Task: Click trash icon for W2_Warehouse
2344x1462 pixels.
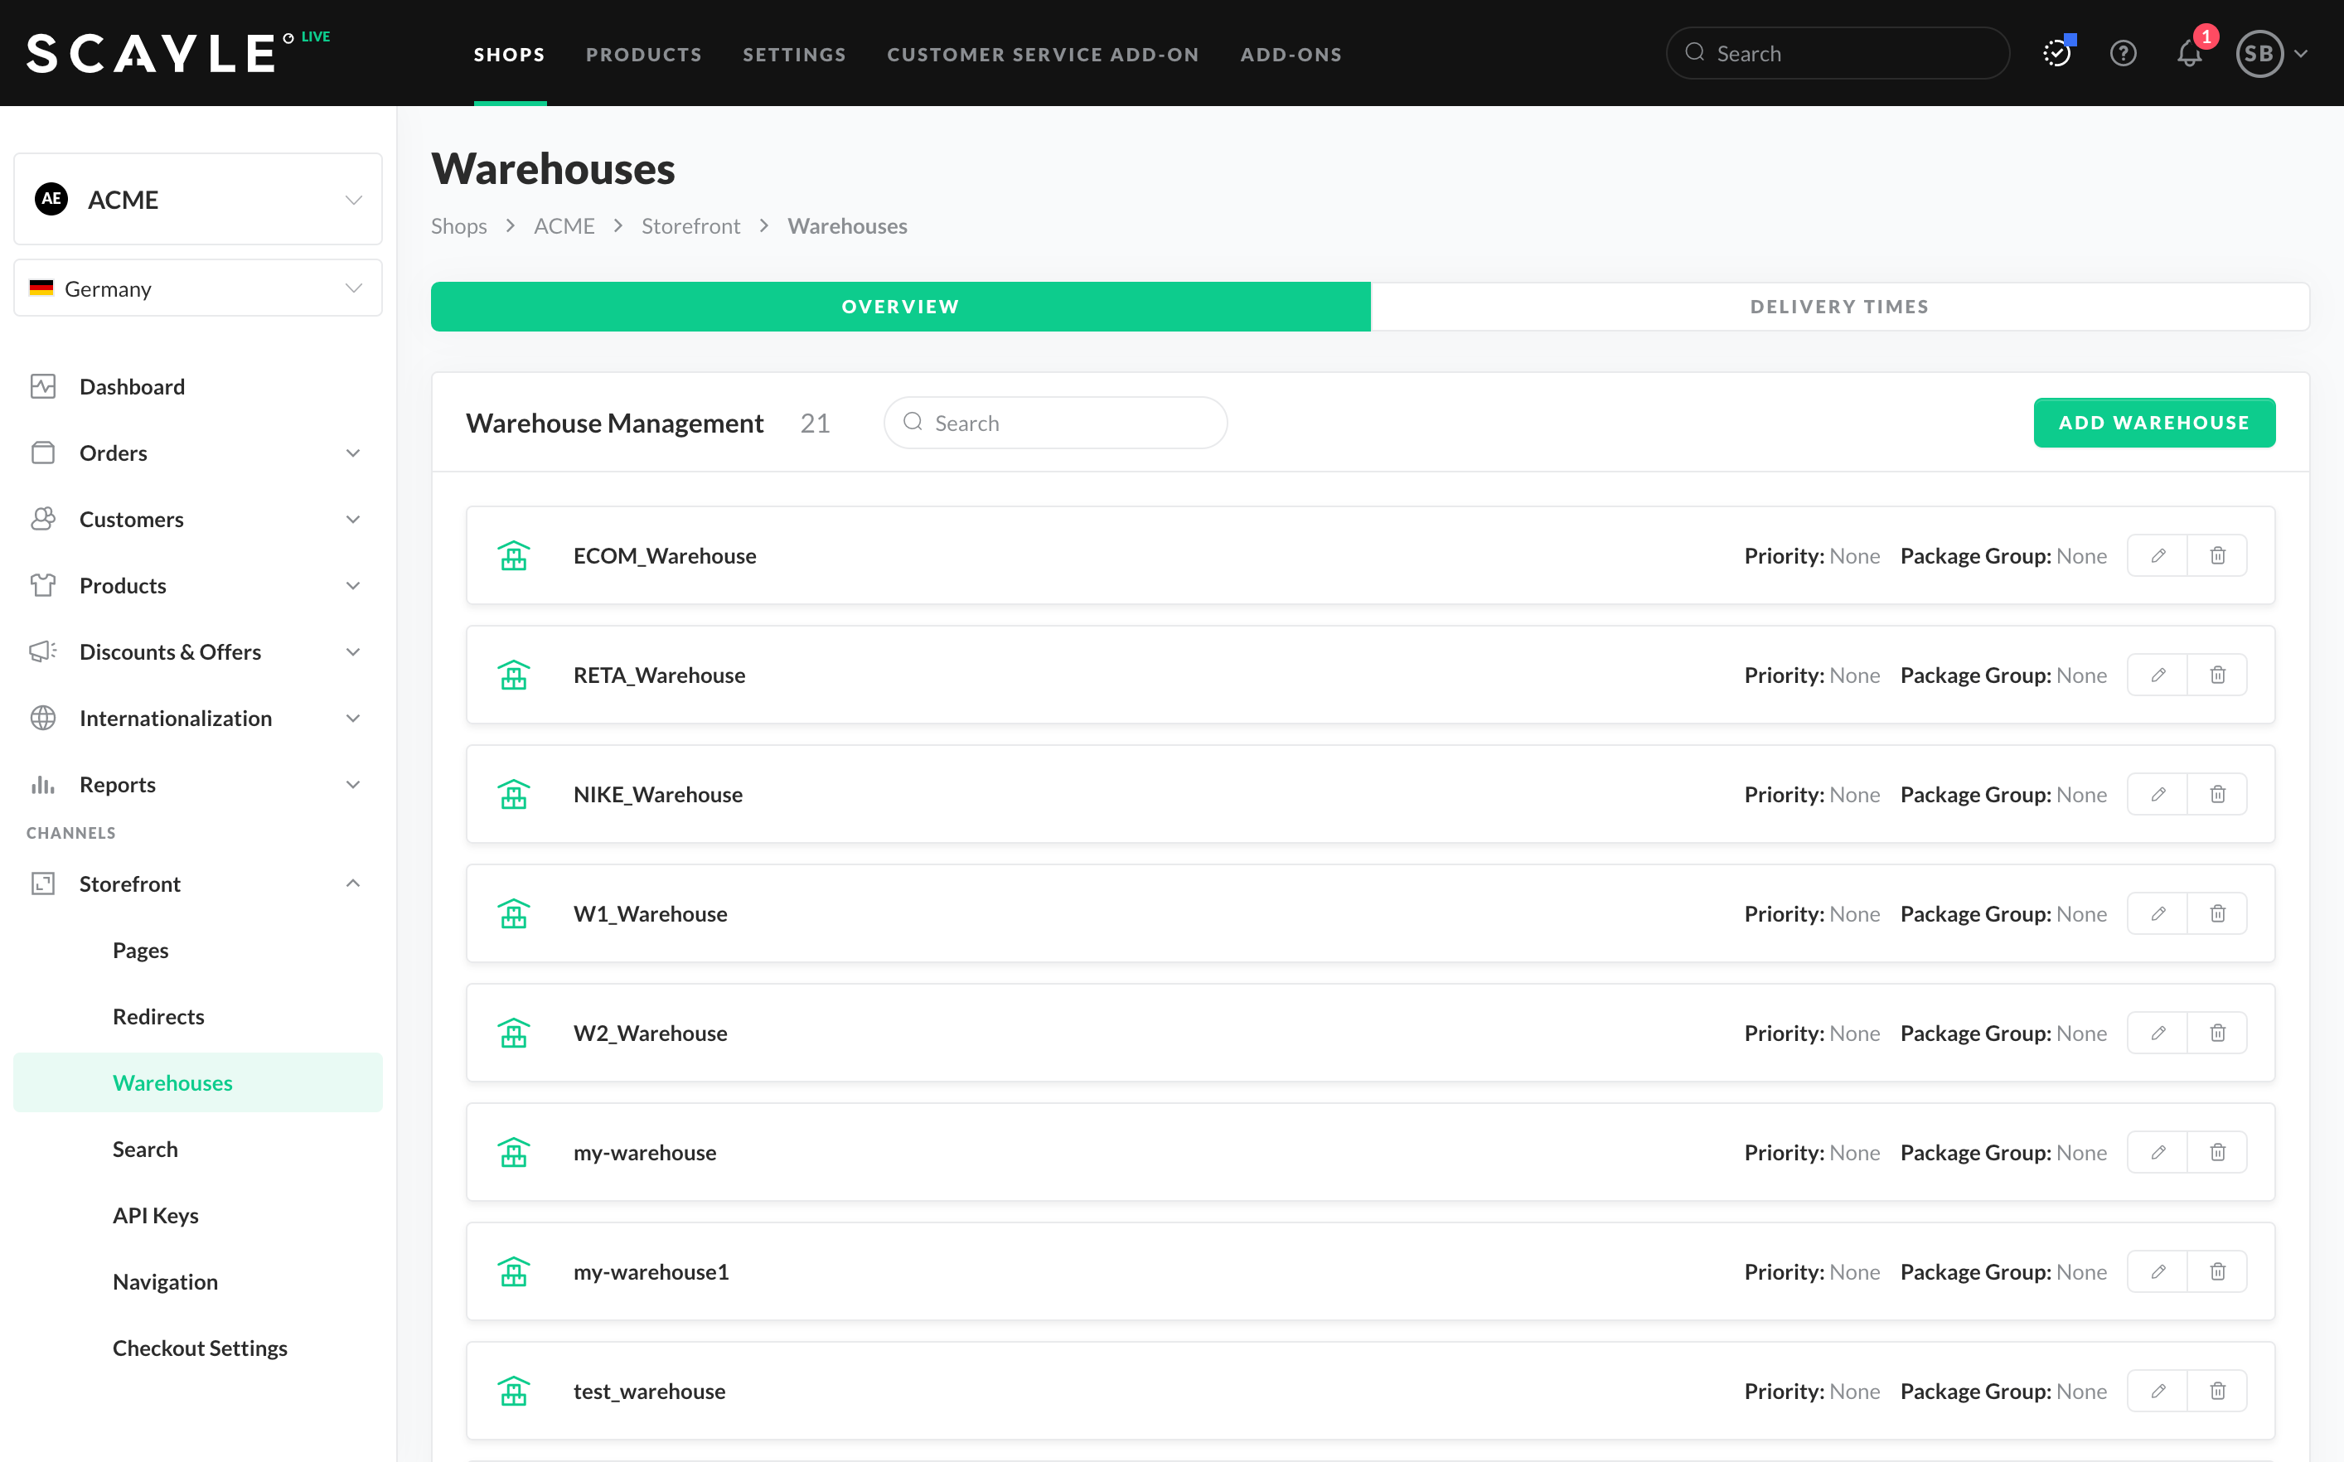Action: pos(2217,1033)
